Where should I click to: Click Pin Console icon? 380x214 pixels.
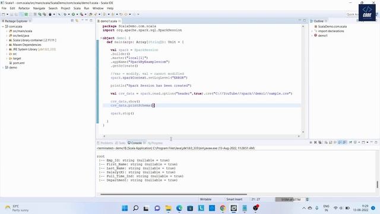(x=350, y=143)
